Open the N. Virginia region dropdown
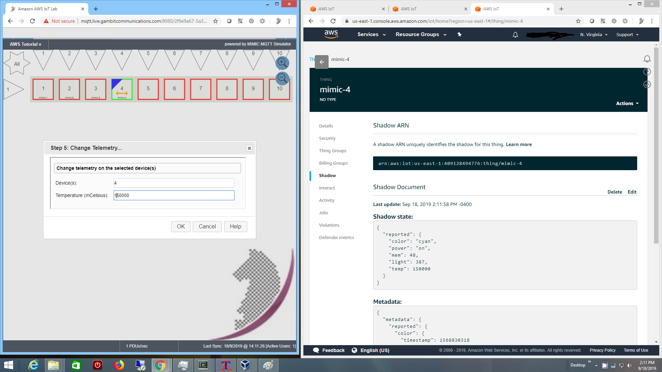 pos(594,34)
